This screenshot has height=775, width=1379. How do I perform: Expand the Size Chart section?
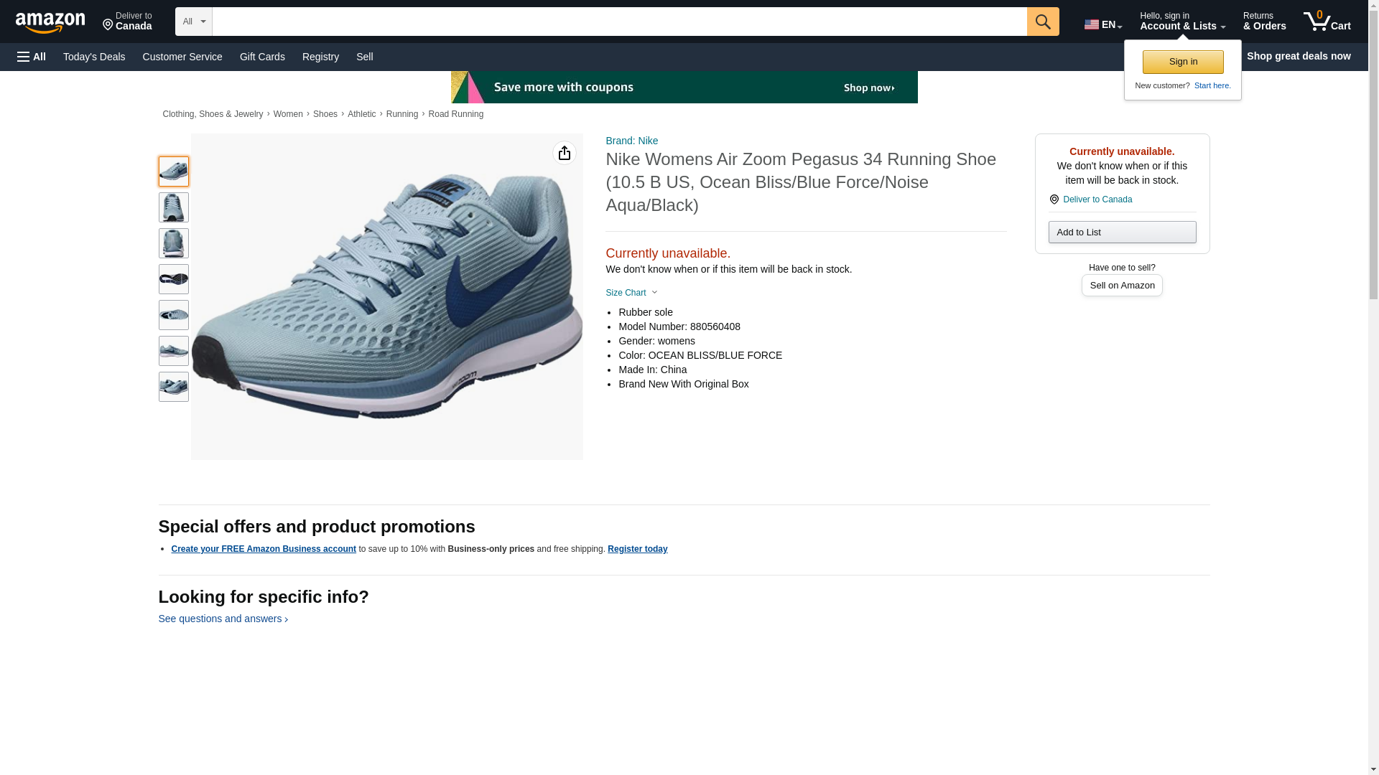[632, 293]
